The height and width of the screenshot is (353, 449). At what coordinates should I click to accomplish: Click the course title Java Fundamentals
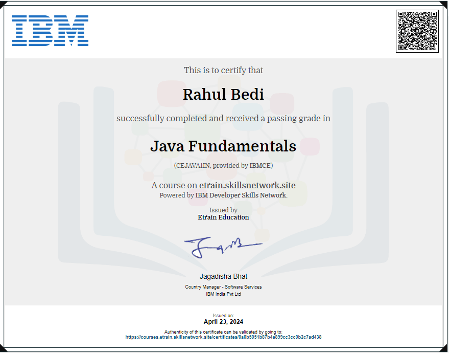[x=223, y=146]
